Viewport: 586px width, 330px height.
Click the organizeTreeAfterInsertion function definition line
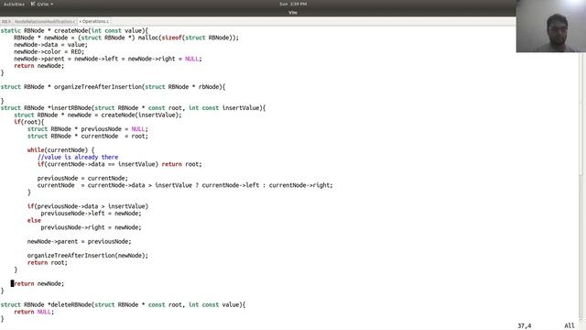point(113,87)
